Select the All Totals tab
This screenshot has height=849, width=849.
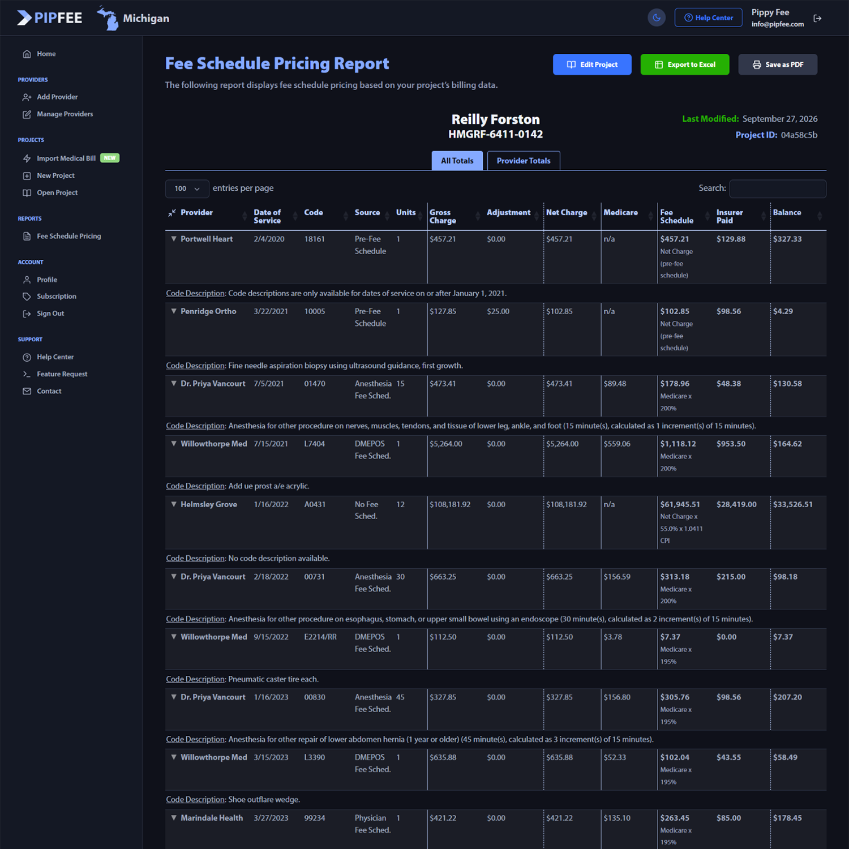point(457,161)
